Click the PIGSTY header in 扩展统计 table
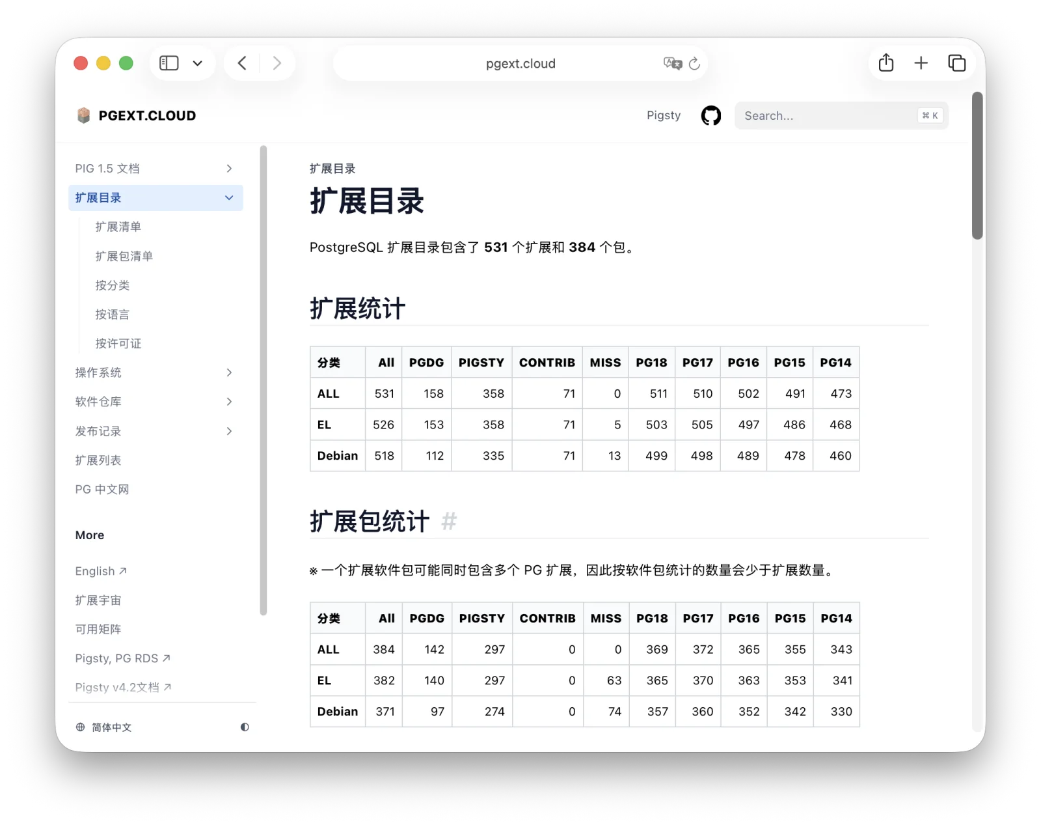This screenshot has width=1041, height=825. tap(481, 363)
